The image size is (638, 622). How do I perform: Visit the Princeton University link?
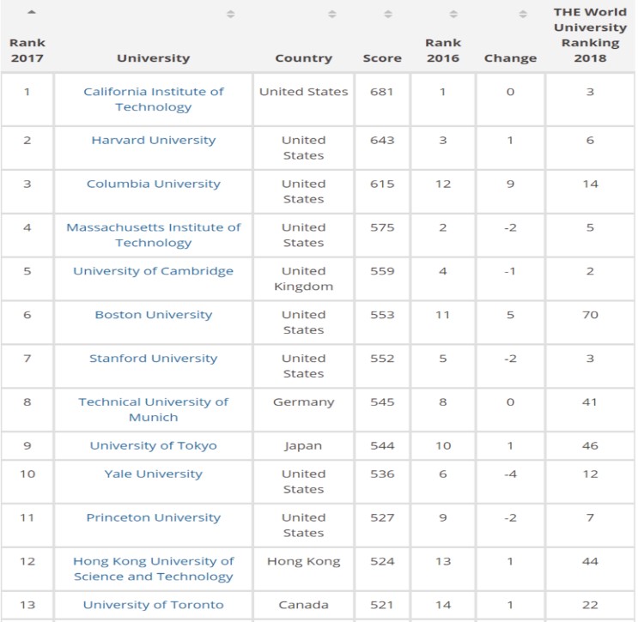click(154, 517)
